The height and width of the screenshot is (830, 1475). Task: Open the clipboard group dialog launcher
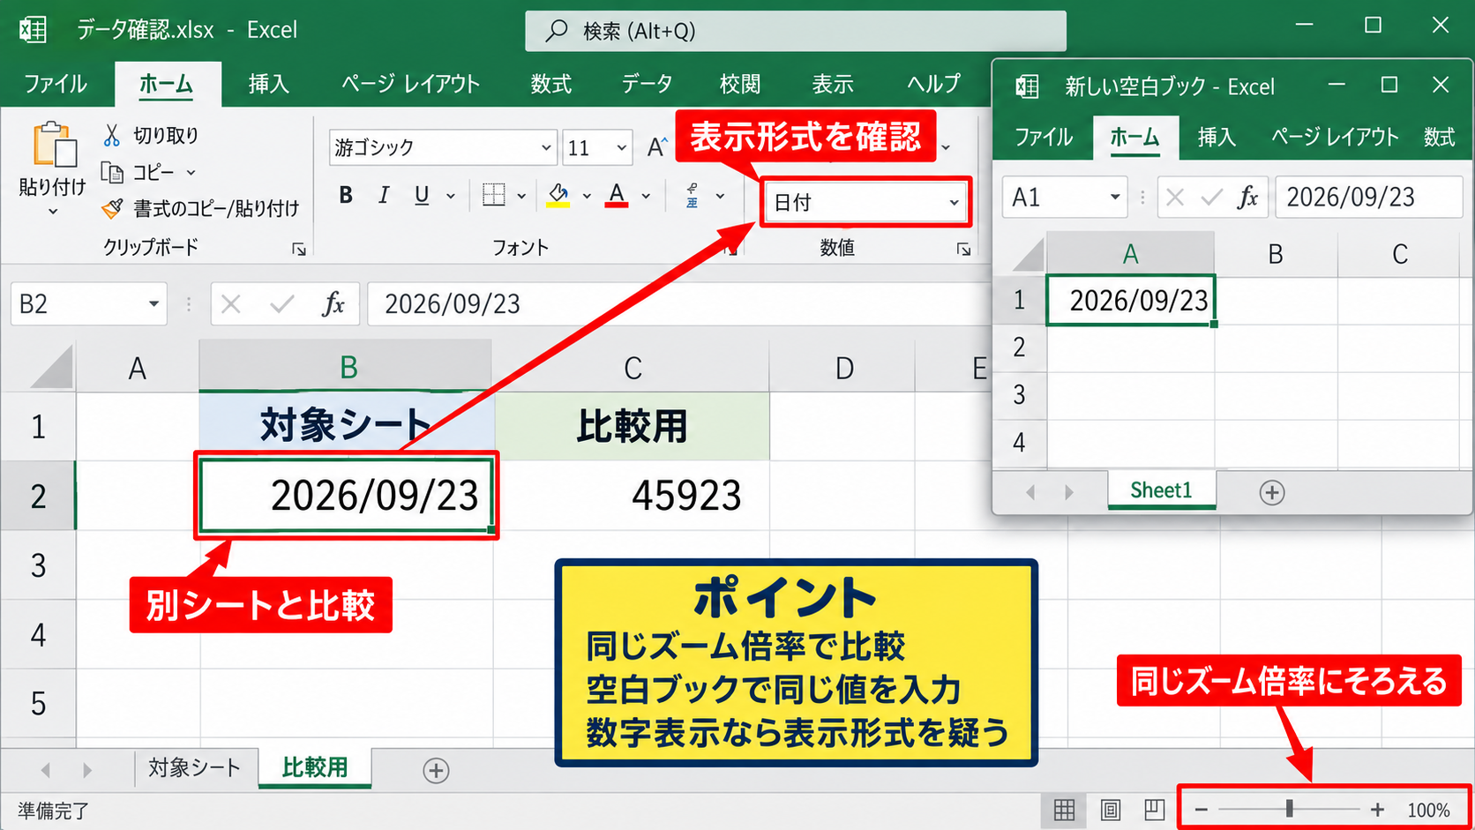point(299,250)
